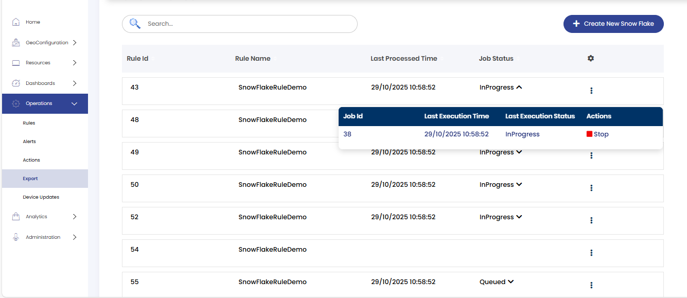Screen dimensions: 687x298
Task: Click the magnifier icon in search box
Action: (135, 23)
